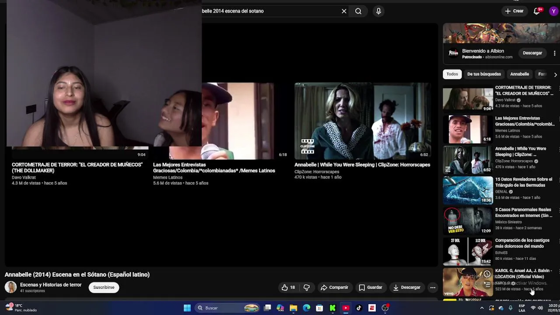The width and height of the screenshot is (560, 315).
Task: Open the Escenas y Historias de terror channel name
Action: (x=51, y=285)
